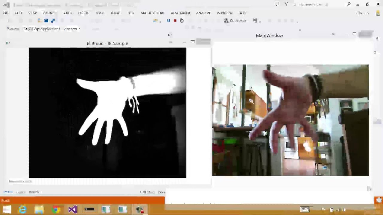
Task: Open the El Bruno account menu
Action: (362, 13)
